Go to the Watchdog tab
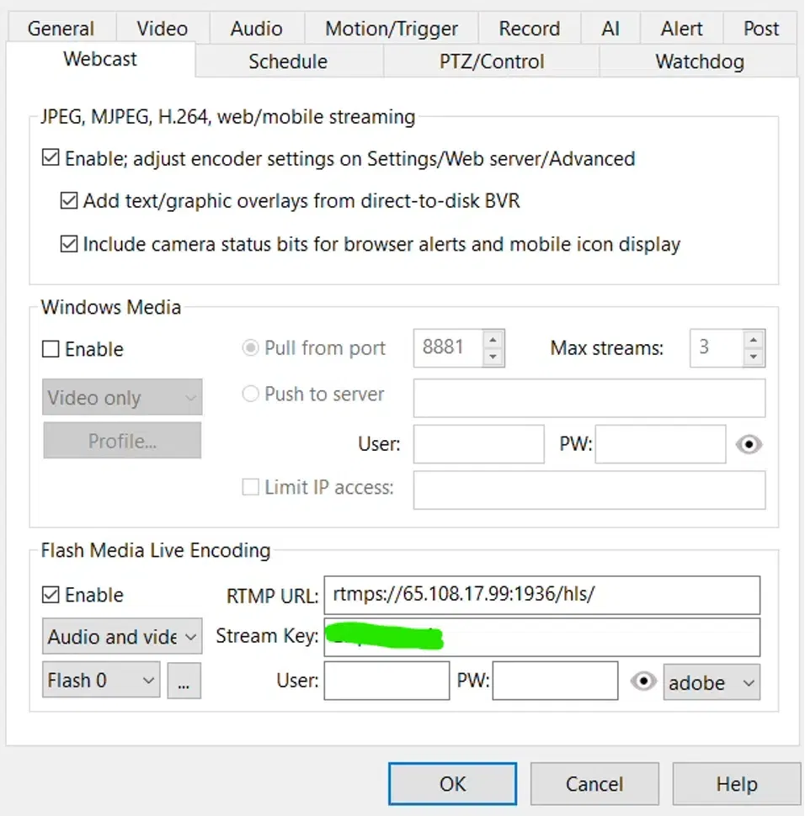 [699, 61]
